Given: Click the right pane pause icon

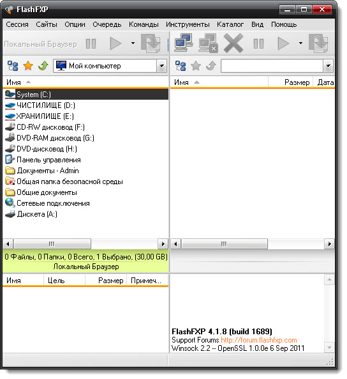Looking at the screenshot, I should pyautogui.click(x=258, y=44).
